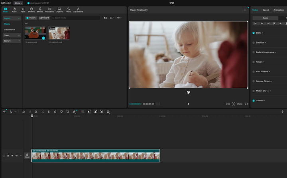The height and width of the screenshot is (178, 287).
Task: Open the Stickers panel
Action: (x=31, y=10)
